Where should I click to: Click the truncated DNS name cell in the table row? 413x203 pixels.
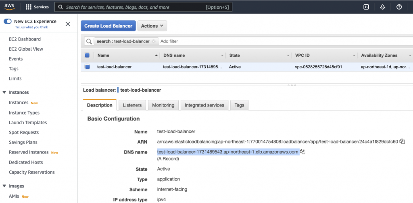pos(192,67)
